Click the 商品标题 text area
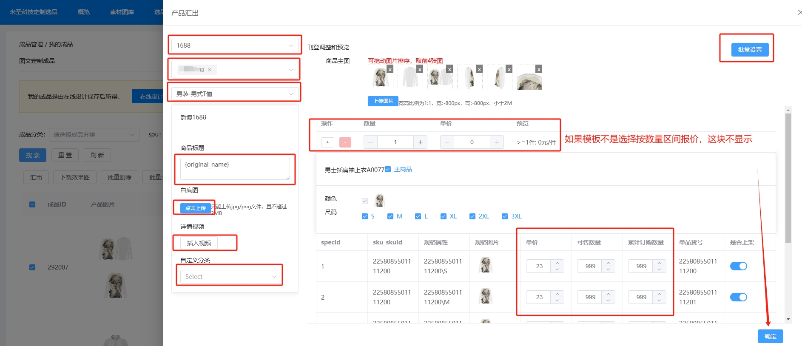This screenshot has width=802, height=346. click(235, 169)
